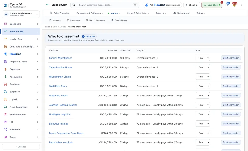Image resolution: width=248 pixels, height=151 pixels.
Task: Open the Expenses dollar icon
Action: (x=5, y=69)
